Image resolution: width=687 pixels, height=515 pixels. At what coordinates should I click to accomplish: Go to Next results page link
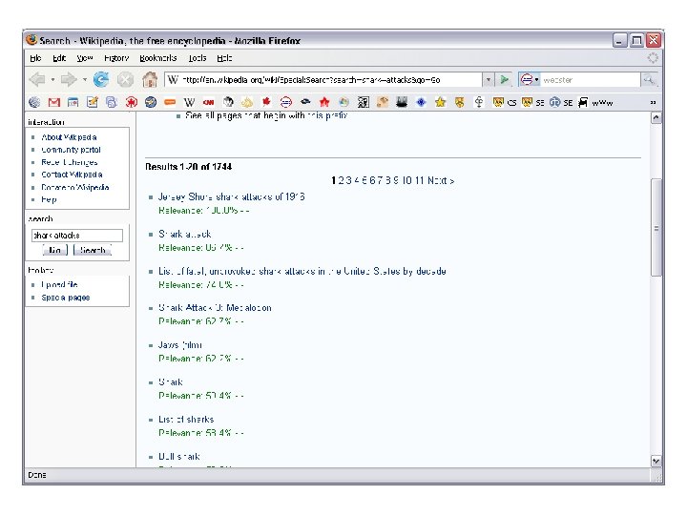click(441, 180)
